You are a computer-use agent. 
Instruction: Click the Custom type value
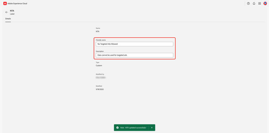click(x=99, y=66)
